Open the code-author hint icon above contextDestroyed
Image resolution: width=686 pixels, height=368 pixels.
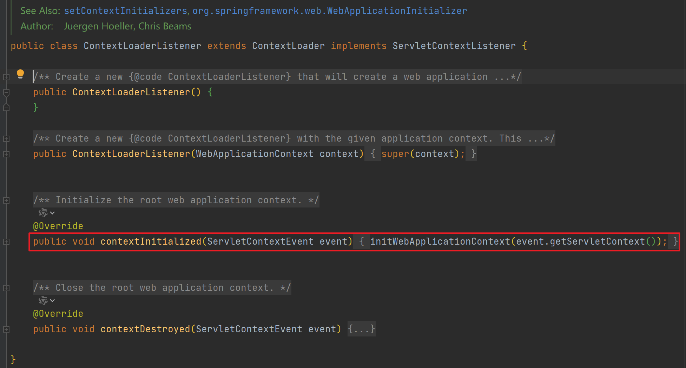coord(43,300)
